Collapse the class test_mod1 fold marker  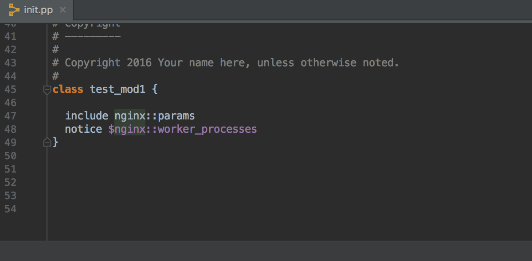[x=47, y=90]
